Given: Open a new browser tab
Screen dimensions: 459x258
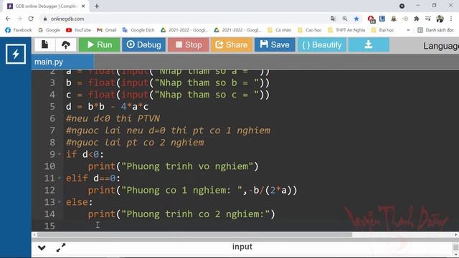Looking at the screenshot, I should [97, 6].
